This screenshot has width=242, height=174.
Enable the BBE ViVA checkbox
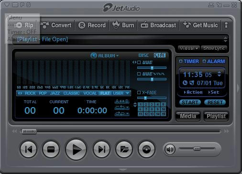(x=139, y=74)
